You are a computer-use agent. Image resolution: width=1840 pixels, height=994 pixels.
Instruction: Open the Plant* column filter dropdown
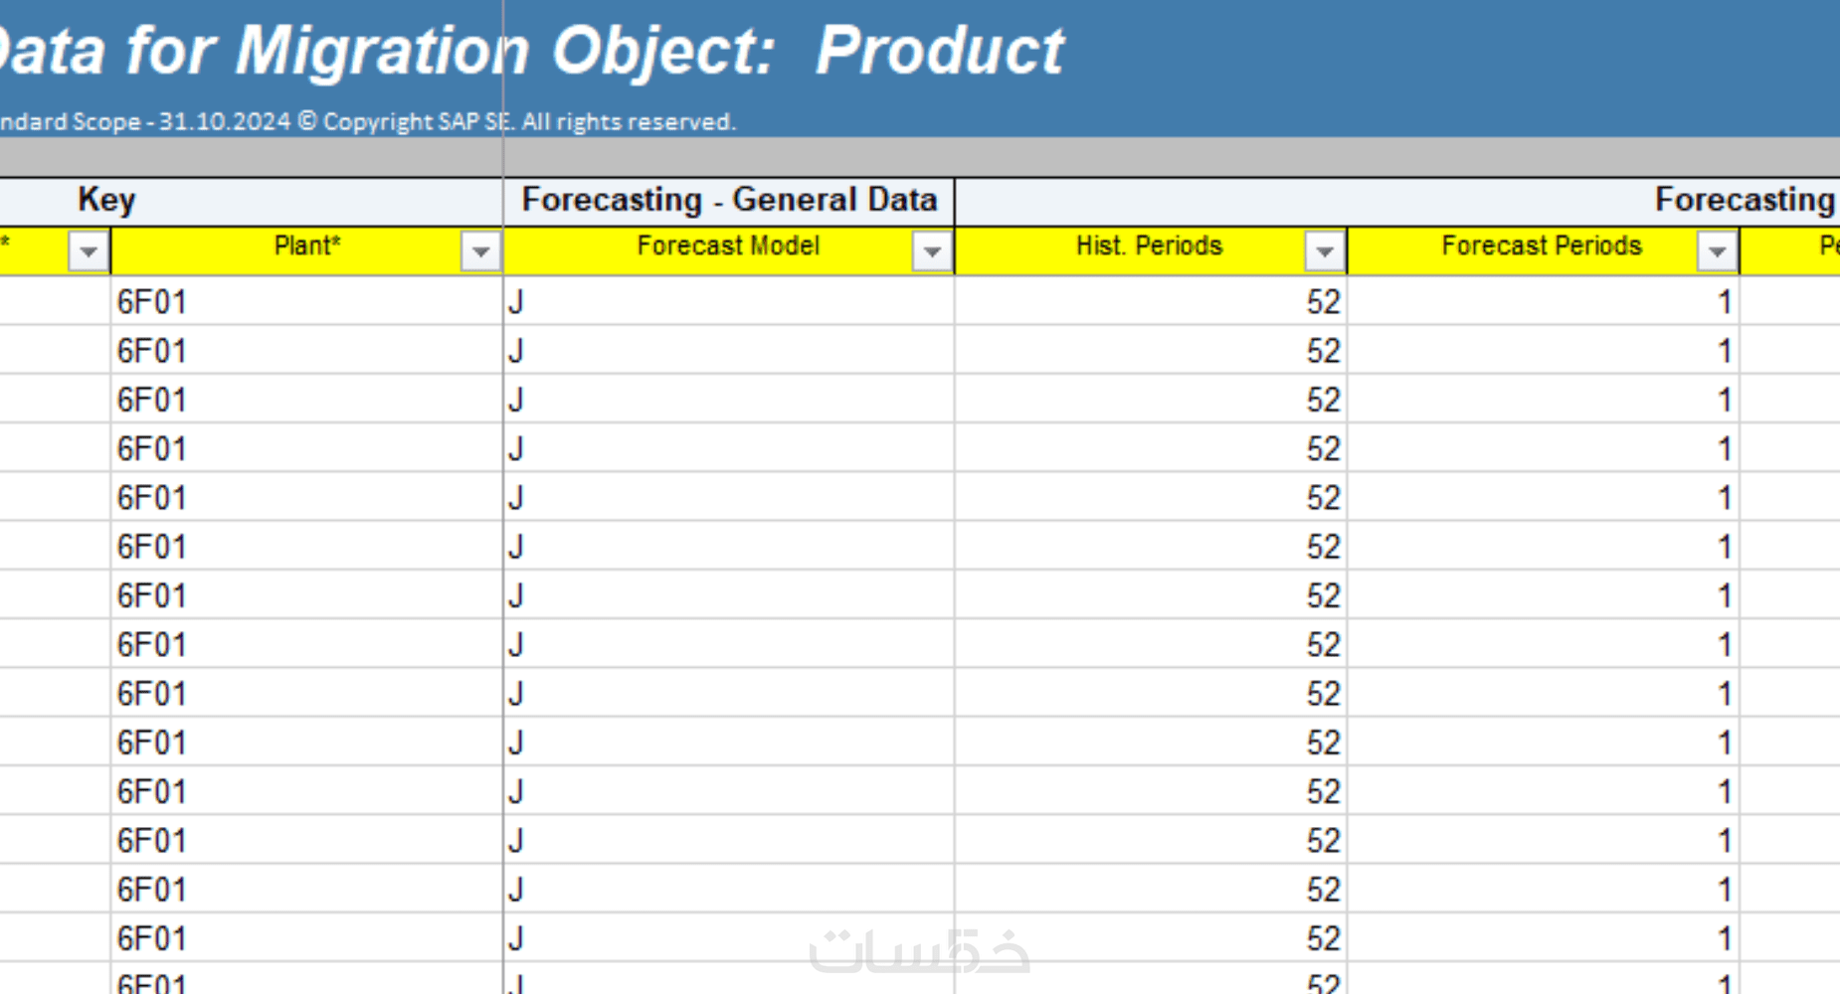click(x=480, y=252)
